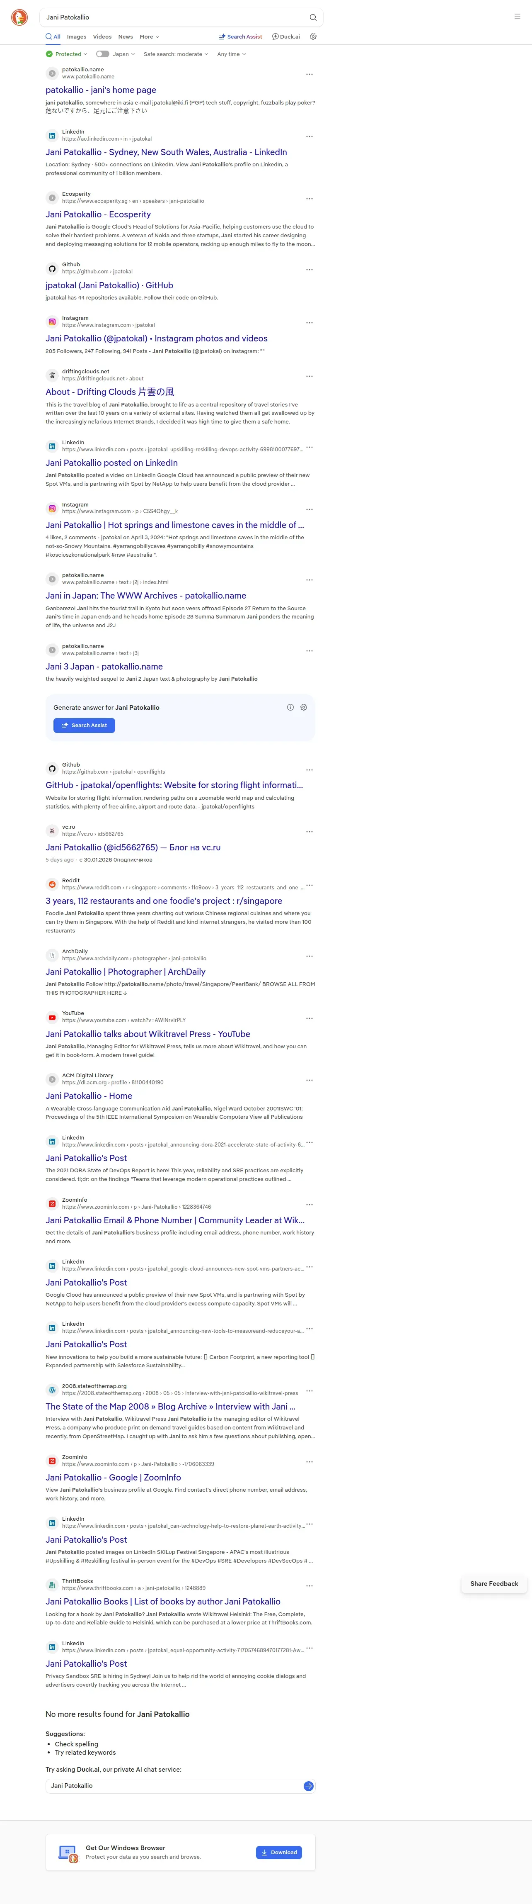
Task: Click the Github favicon for jpatokal result
Action: 52,269
